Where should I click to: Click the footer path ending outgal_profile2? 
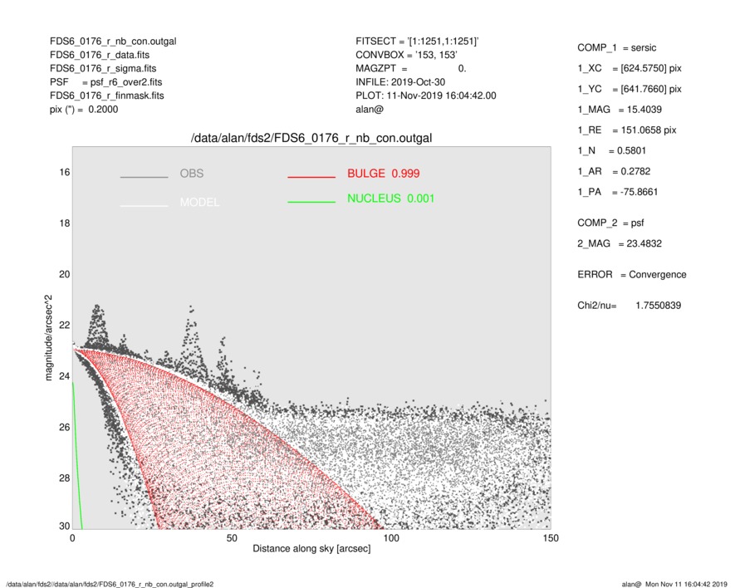110,584
